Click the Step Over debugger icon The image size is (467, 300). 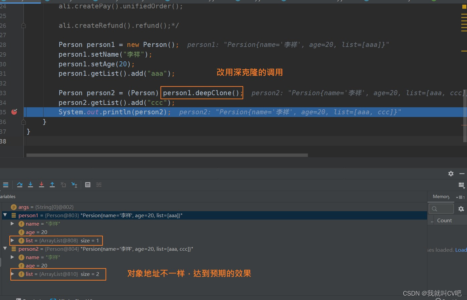20,185
